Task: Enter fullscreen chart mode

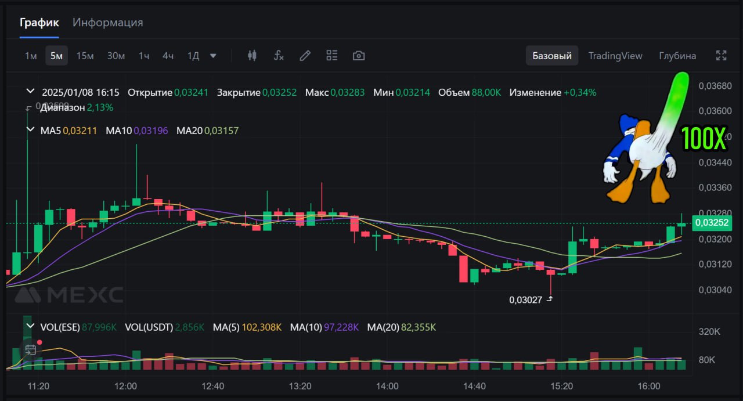Action: coord(721,56)
